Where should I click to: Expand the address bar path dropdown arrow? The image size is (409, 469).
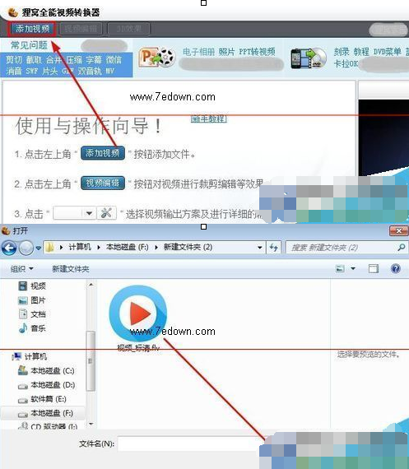260,248
